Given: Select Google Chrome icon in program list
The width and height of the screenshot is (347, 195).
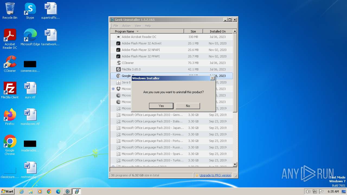Looking at the screenshot, I should (x=118, y=76).
